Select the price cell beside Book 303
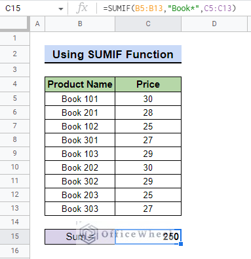251x259 pixels. 148,209
